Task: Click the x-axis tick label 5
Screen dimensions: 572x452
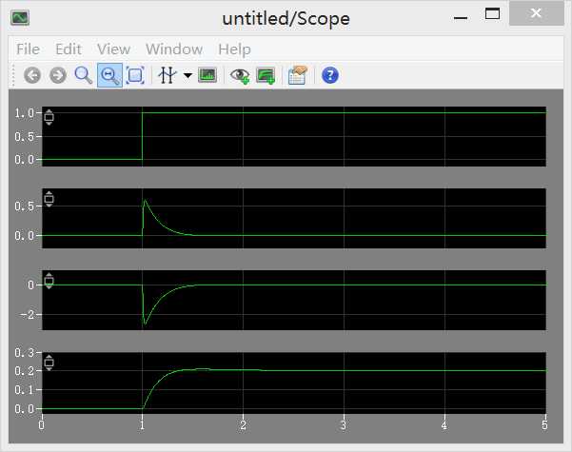Action: tap(544, 424)
